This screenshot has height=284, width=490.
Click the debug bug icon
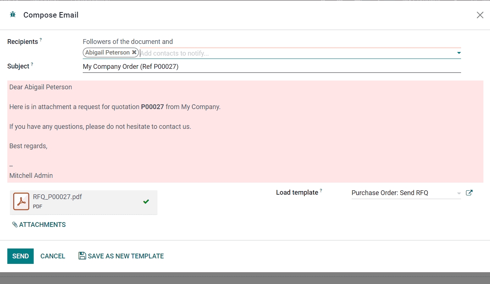click(x=13, y=15)
